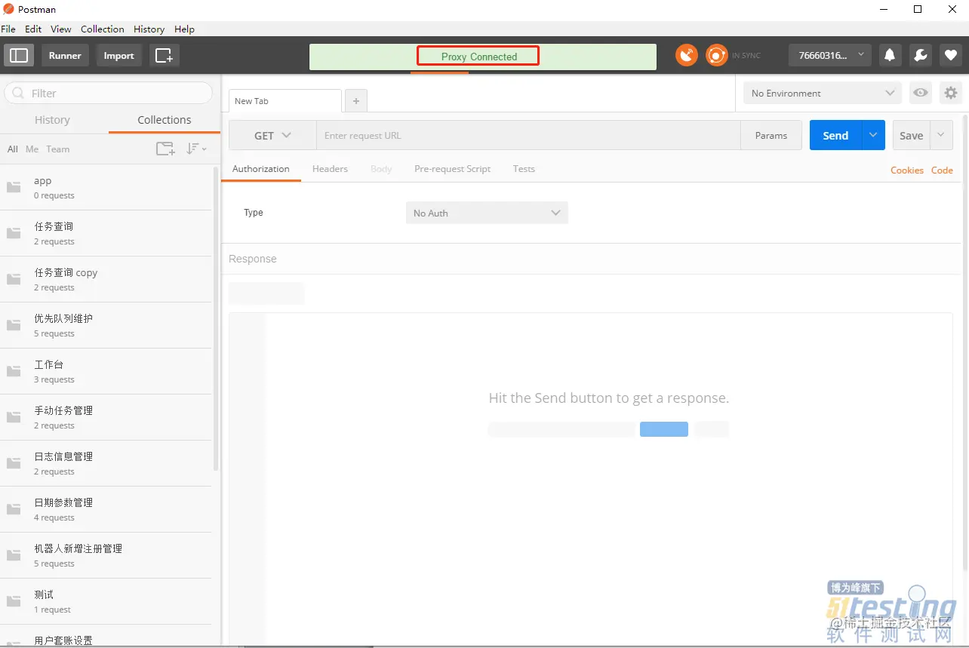Click the Save button

click(x=911, y=135)
